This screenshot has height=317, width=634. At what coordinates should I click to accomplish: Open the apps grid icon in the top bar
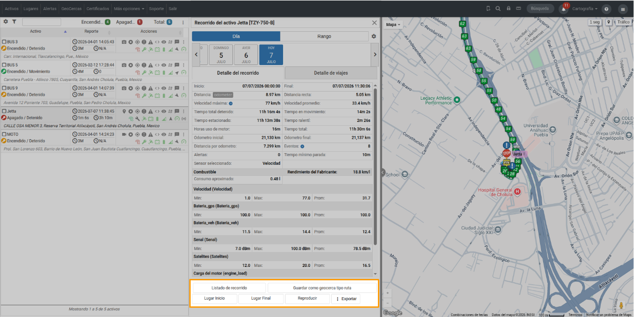623,9
